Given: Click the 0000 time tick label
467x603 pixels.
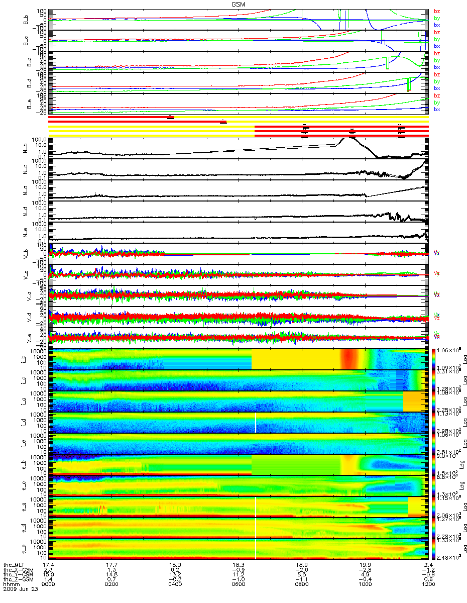Looking at the screenshot, I should (x=48, y=583).
